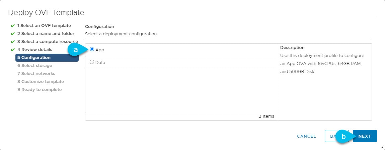Click the green checkmark beside Review details
This screenshot has height=150, width=385.
(13, 50)
